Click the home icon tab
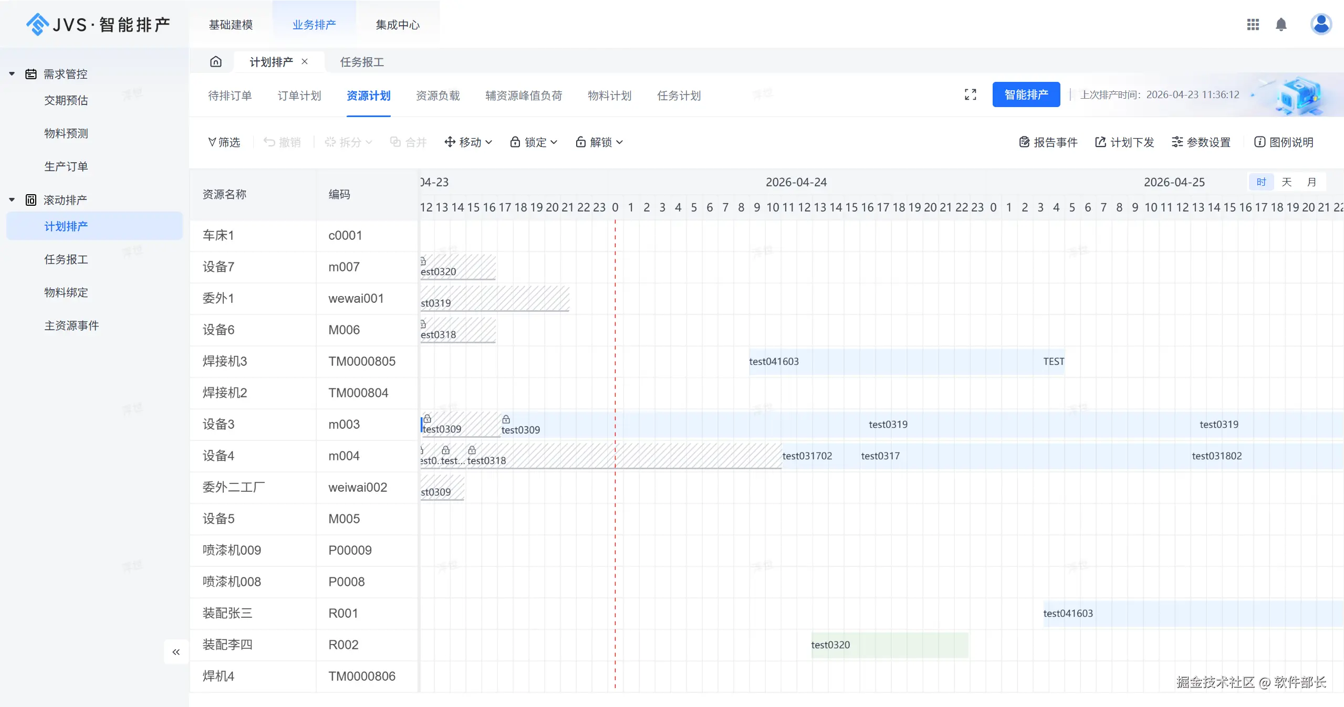 tap(215, 62)
